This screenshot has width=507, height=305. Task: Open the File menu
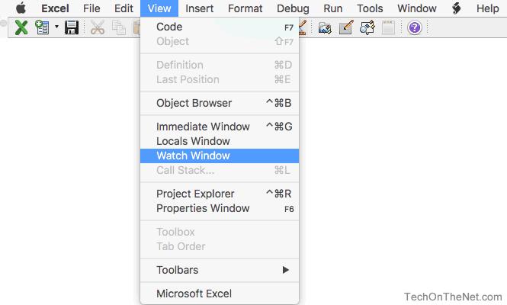91,8
